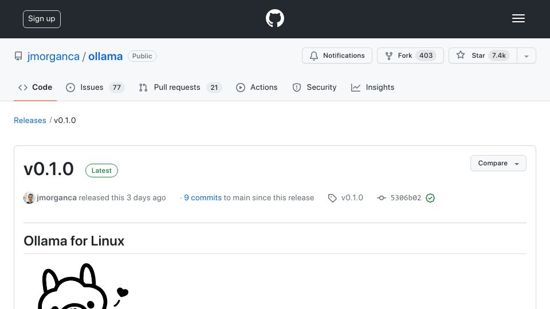The width and height of the screenshot is (550, 309).
Task: Click the fork count 403
Action: 426,56
